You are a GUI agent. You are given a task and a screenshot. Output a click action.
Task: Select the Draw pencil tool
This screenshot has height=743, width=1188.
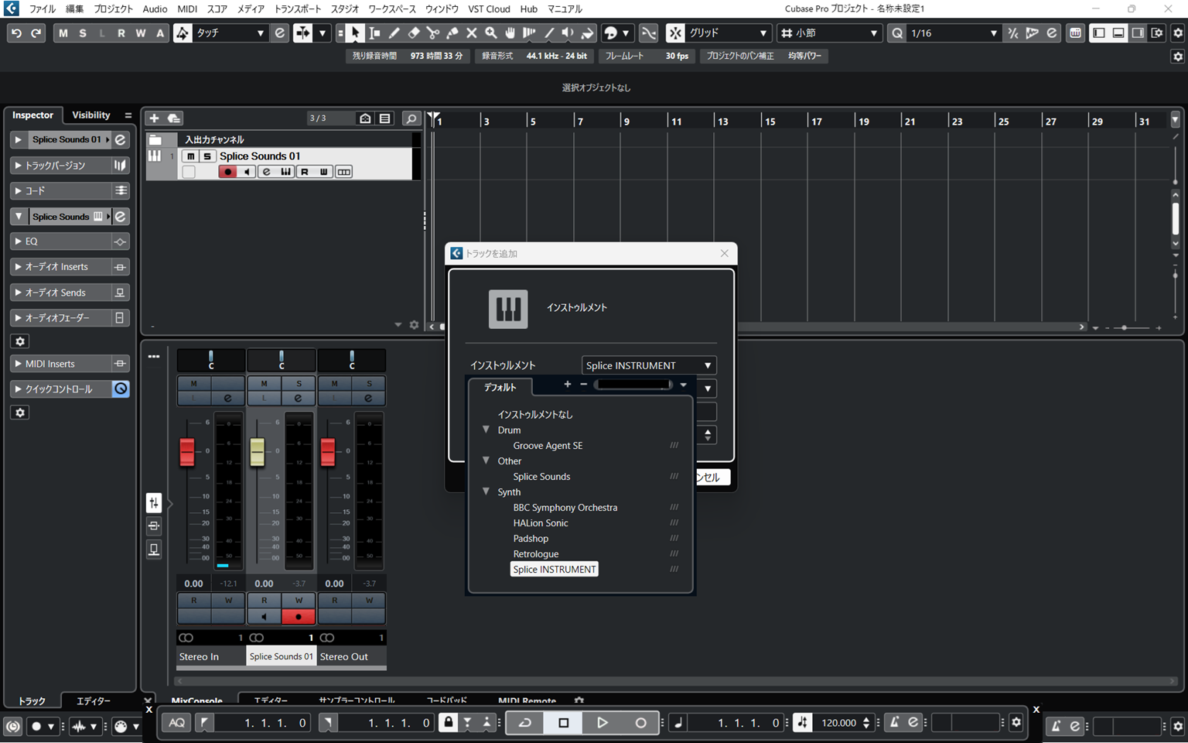394,33
